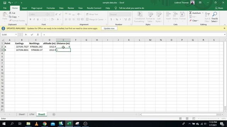Open the Insert Function fx icon
Screen dimensions: 227x127
coord(38,35)
